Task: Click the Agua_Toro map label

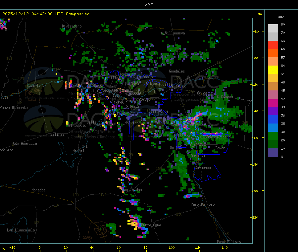Action: [35, 85]
